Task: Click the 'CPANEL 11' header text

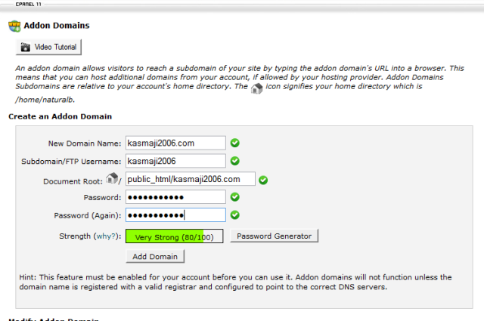Action: 29,4
